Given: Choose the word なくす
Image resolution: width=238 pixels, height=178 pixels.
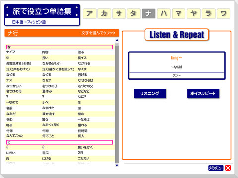Looking at the screenshot, I should [82, 69].
